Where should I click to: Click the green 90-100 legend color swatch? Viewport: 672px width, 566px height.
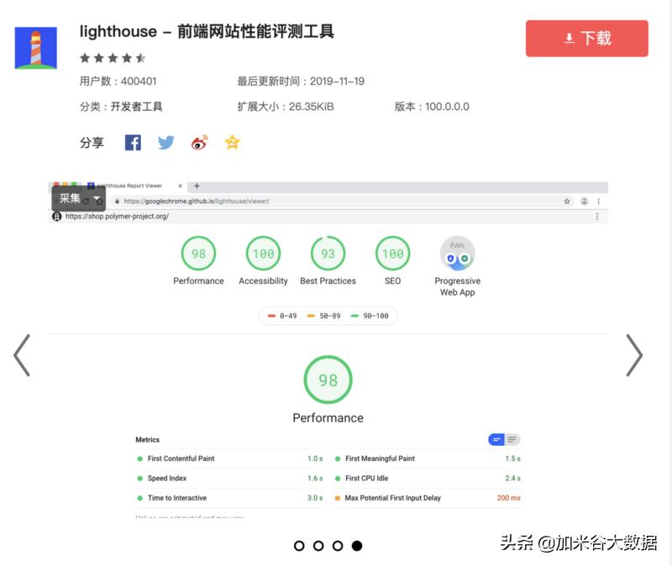point(353,316)
